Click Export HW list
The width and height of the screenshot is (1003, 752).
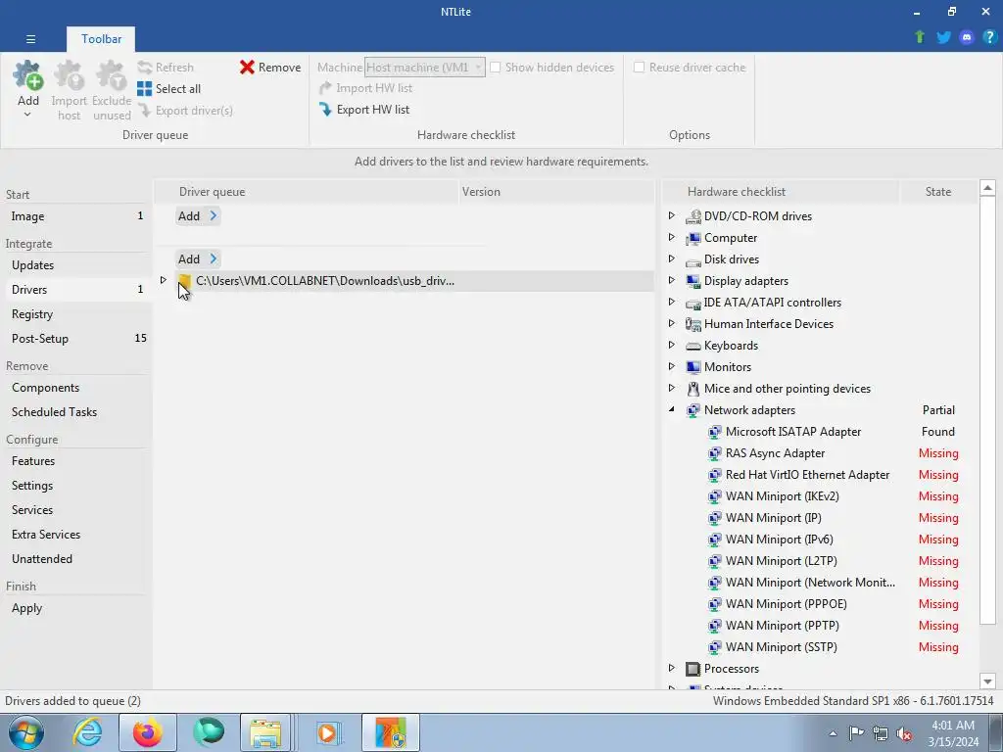click(x=364, y=110)
